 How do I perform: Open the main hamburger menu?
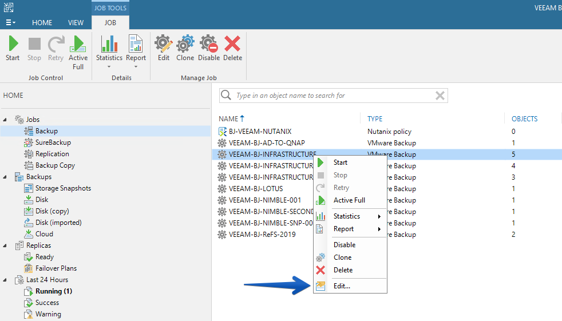10,22
